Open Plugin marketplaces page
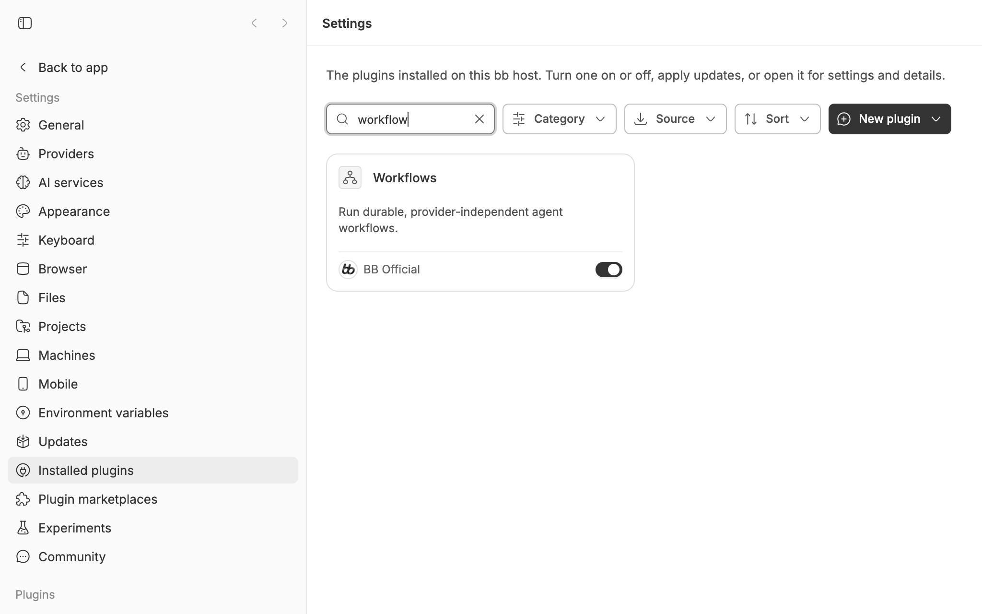This screenshot has width=982, height=614. coord(153,499)
